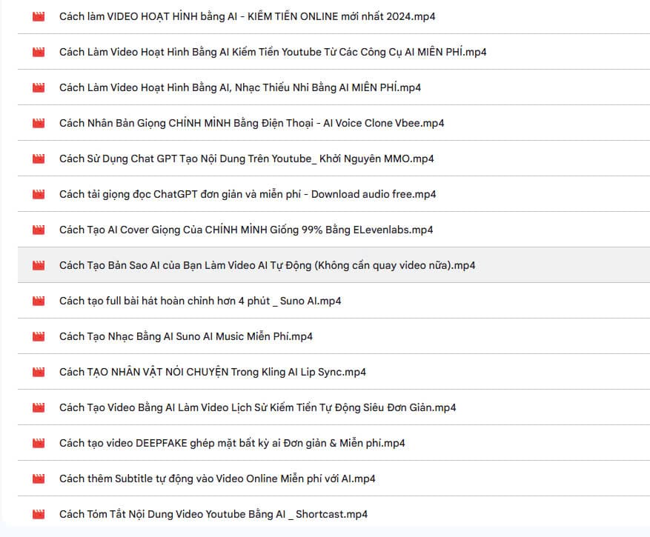Viewport: 650px width, 537px height.
Task: Select Cách tải giọng đọc ChatGPT file
Action: pyautogui.click(x=248, y=194)
